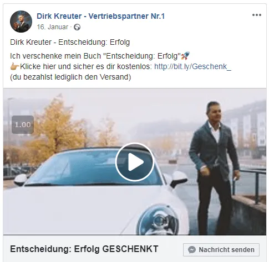Open Dirk Kreuter's round profile picture
269x262 pixels.
tap(21, 22)
